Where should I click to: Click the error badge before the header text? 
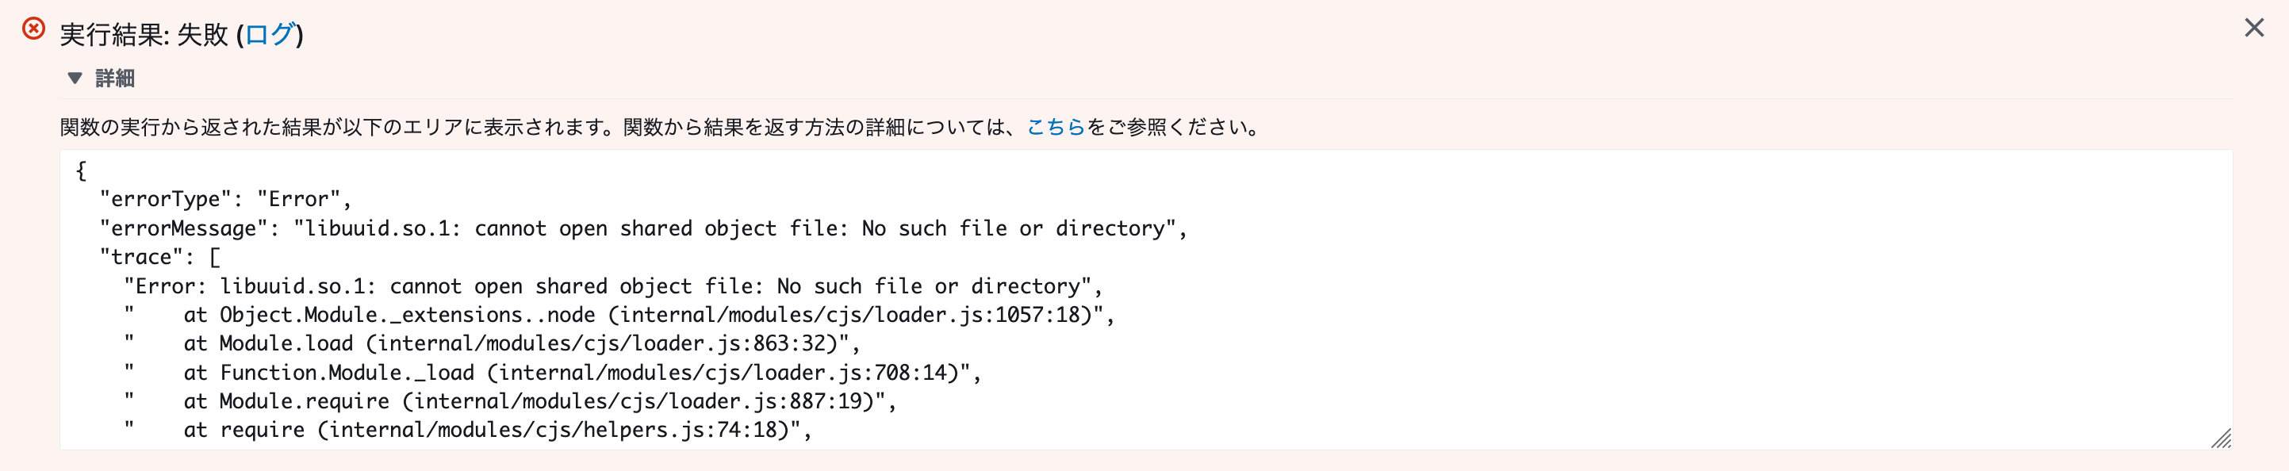tap(33, 29)
